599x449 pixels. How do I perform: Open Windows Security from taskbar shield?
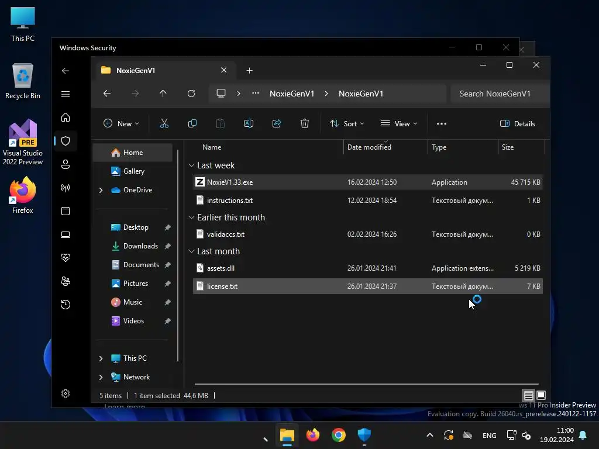364,435
